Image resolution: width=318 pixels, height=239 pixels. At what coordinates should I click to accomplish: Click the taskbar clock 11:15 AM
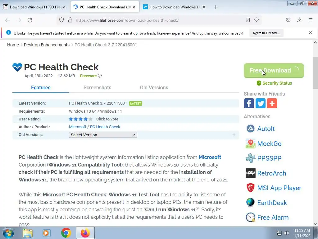(x=302, y=231)
